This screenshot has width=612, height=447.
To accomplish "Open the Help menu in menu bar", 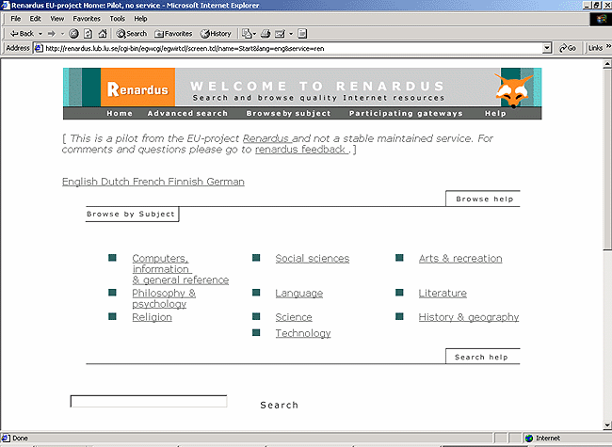I will pos(140,19).
